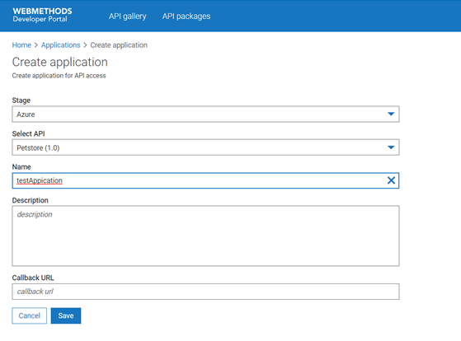The width and height of the screenshot is (461, 341).
Task: Click inside the Description text area
Action: tap(205, 236)
